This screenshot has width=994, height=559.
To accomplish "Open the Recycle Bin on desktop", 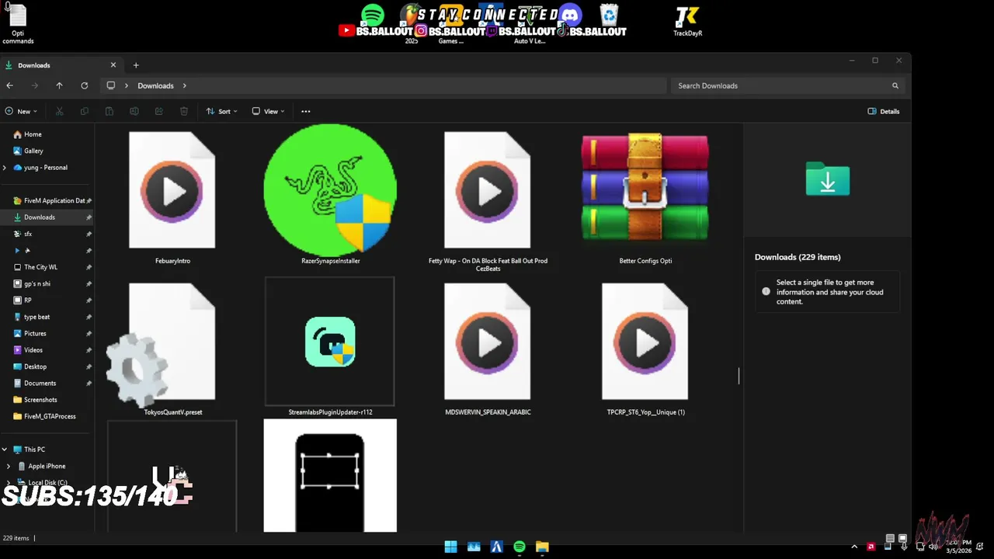I will click(x=609, y=16).
